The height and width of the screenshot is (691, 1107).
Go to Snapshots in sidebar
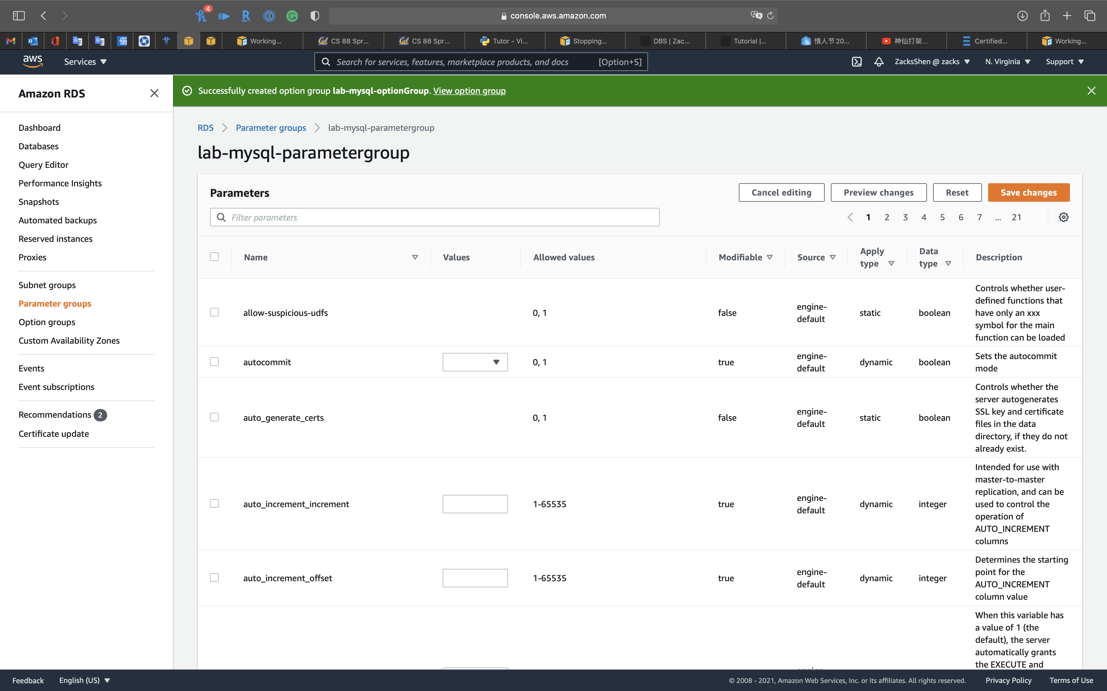tap(38, 201)
